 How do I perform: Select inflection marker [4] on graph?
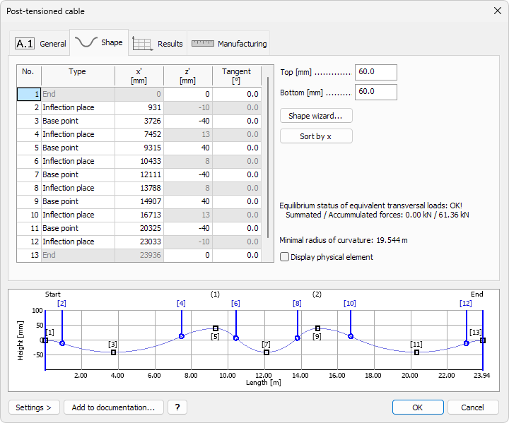click(x=182, y=336)
